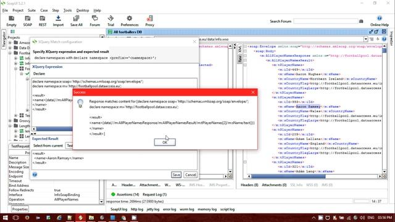The image size is (395, 222).
Task: Click the Empty project toolbar icon
Action: click(x=11, y=18)
